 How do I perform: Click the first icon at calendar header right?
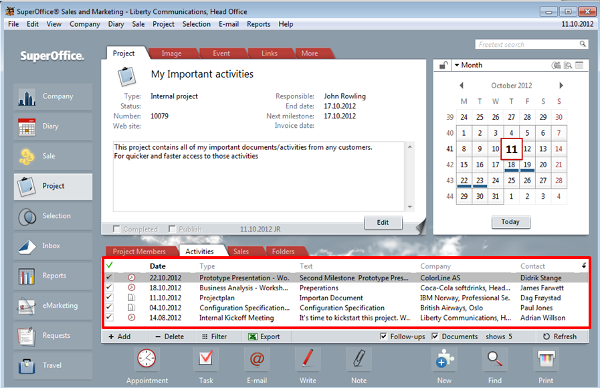click(556, 66)
